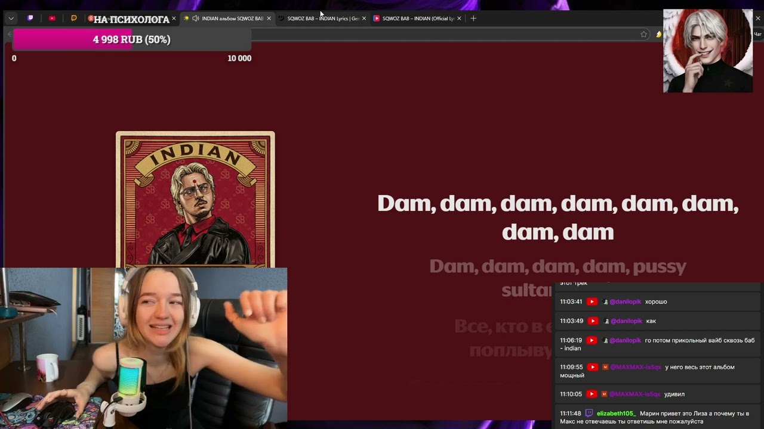Click @danilopik on the 'го потом' message
Screen dimensions: 764x429
coord(625,340)
